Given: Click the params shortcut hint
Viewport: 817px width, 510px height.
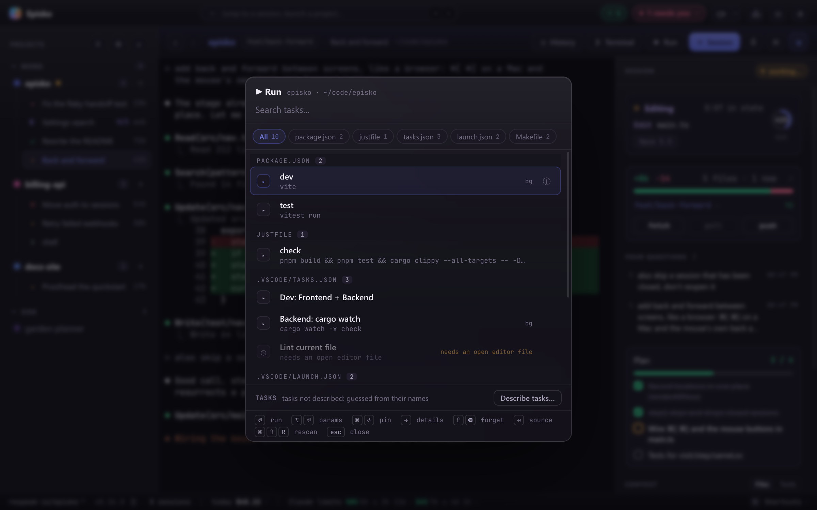Looking at the screenshot, I should pos(317,420).
